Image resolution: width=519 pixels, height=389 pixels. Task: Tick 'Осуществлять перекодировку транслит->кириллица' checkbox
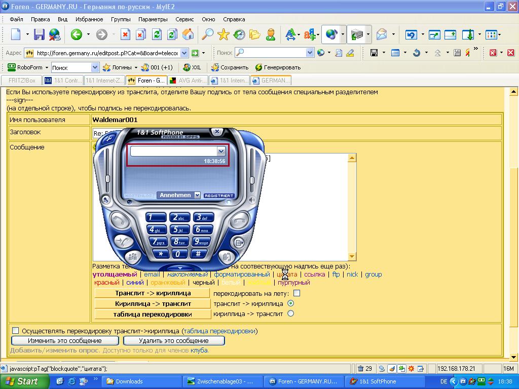click(x=15, y=330)
